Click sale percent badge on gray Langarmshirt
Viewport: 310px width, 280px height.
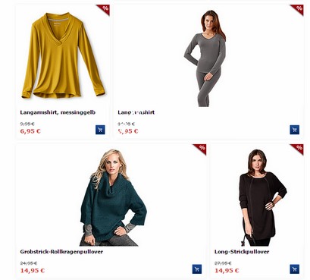click(299, 9)
